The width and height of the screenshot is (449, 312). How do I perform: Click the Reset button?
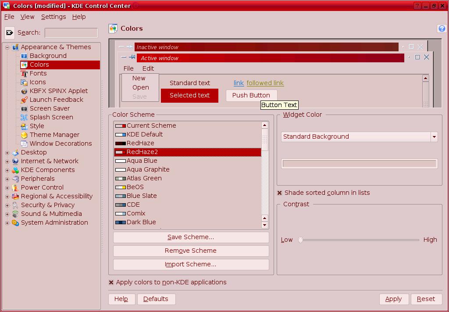coord(426,299)
